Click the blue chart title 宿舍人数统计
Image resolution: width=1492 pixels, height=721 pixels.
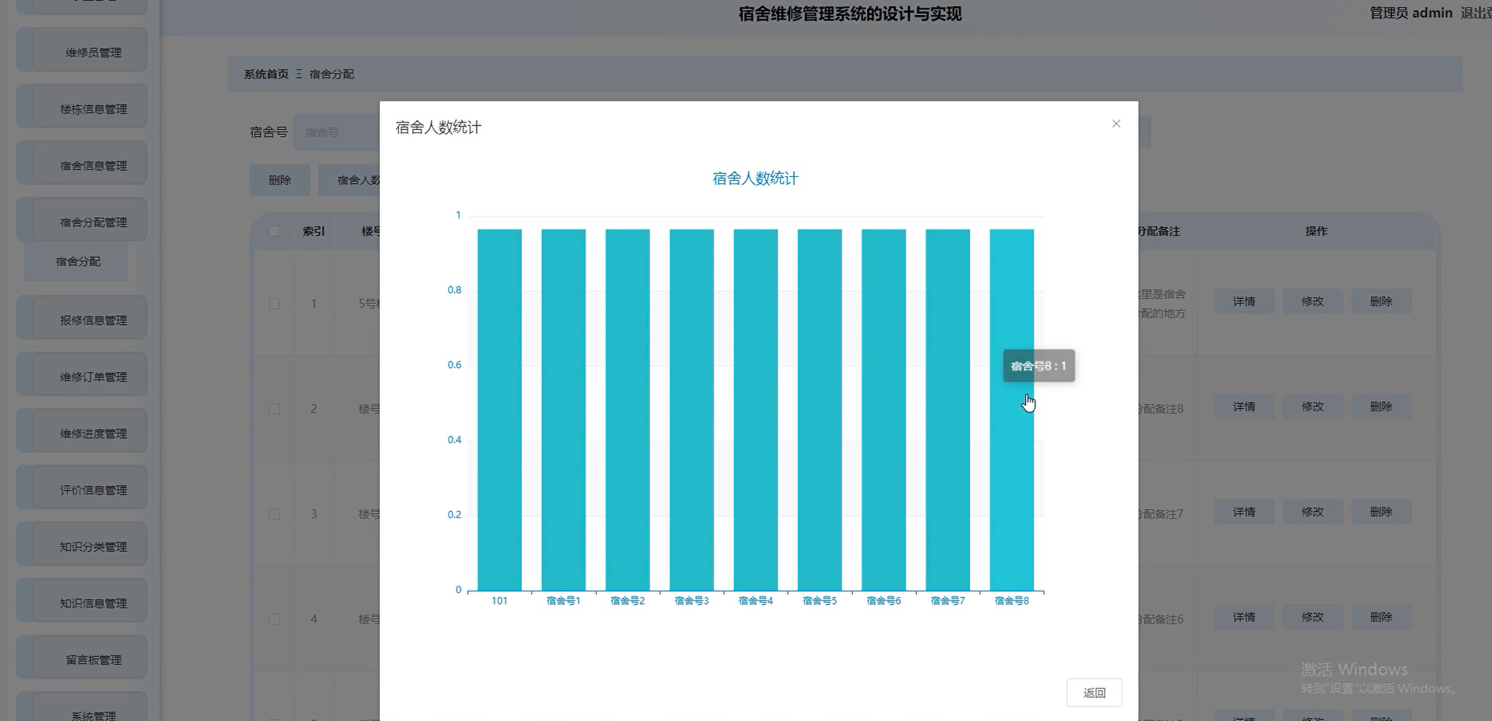(755, 179)
